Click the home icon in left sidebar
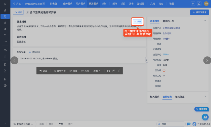The image size is (211, 127). [x=5, y=4]
